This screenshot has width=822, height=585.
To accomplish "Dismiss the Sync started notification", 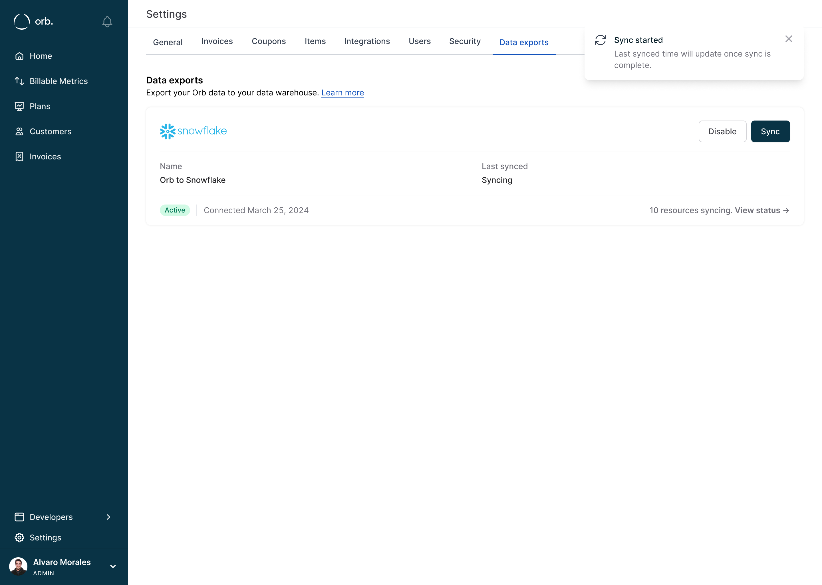I will tap(789, 39).
